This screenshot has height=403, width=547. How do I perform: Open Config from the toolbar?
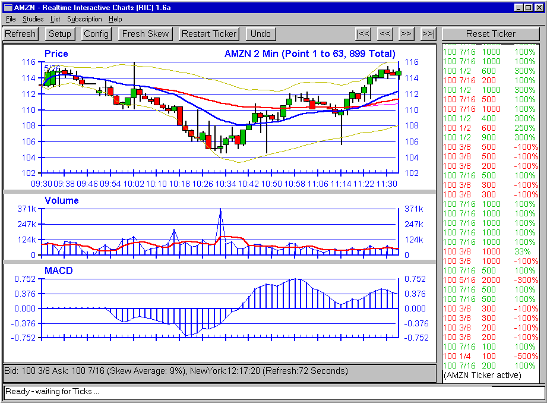pyautogui.click(x=96, y=34)
